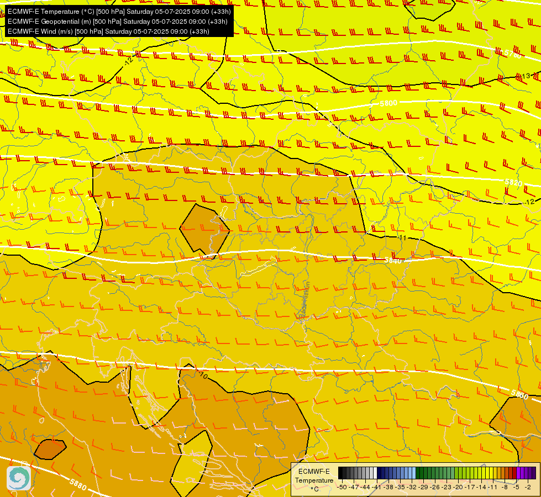Click the 5820 geopotential contour label
This screenshot has height=497, width=541.
coord(513,182)
